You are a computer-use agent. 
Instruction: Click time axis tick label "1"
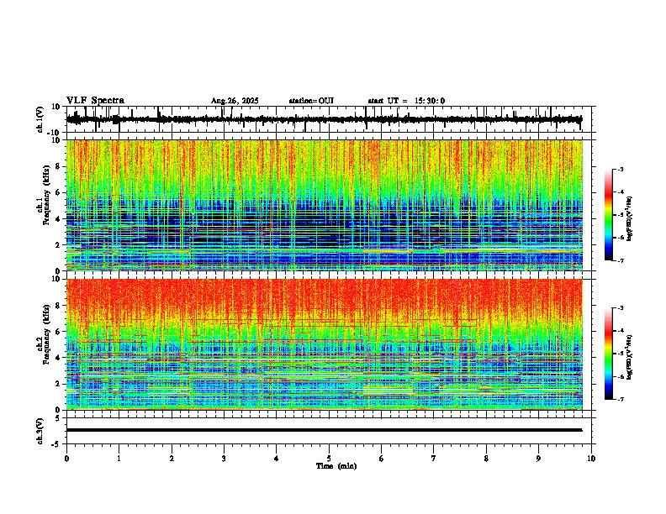tap(119, 459)
